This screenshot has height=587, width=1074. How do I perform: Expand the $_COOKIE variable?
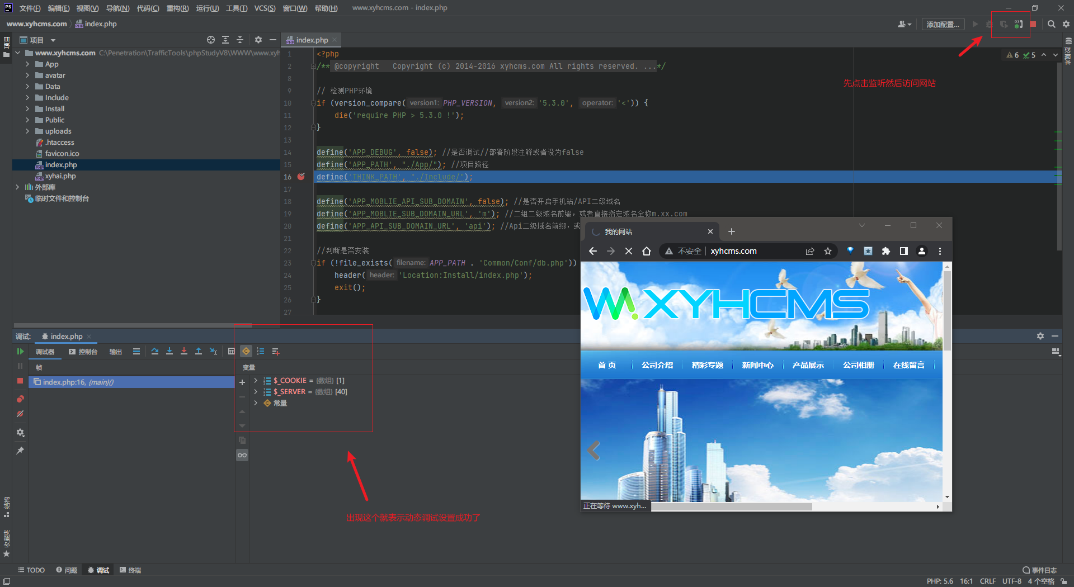tap(256, 381)
